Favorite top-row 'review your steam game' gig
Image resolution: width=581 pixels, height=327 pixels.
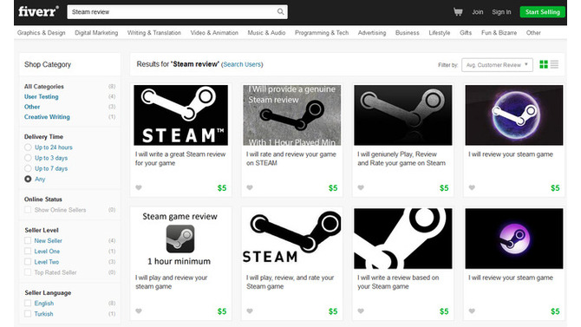click(472, 187)
